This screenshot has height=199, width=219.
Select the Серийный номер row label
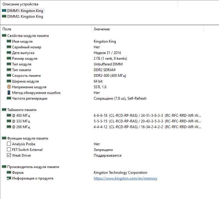coord(27,47)
